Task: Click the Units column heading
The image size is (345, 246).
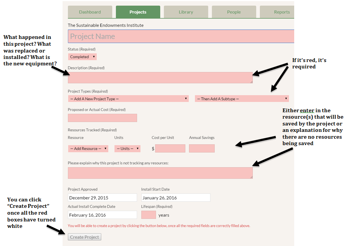Action: 119,138
